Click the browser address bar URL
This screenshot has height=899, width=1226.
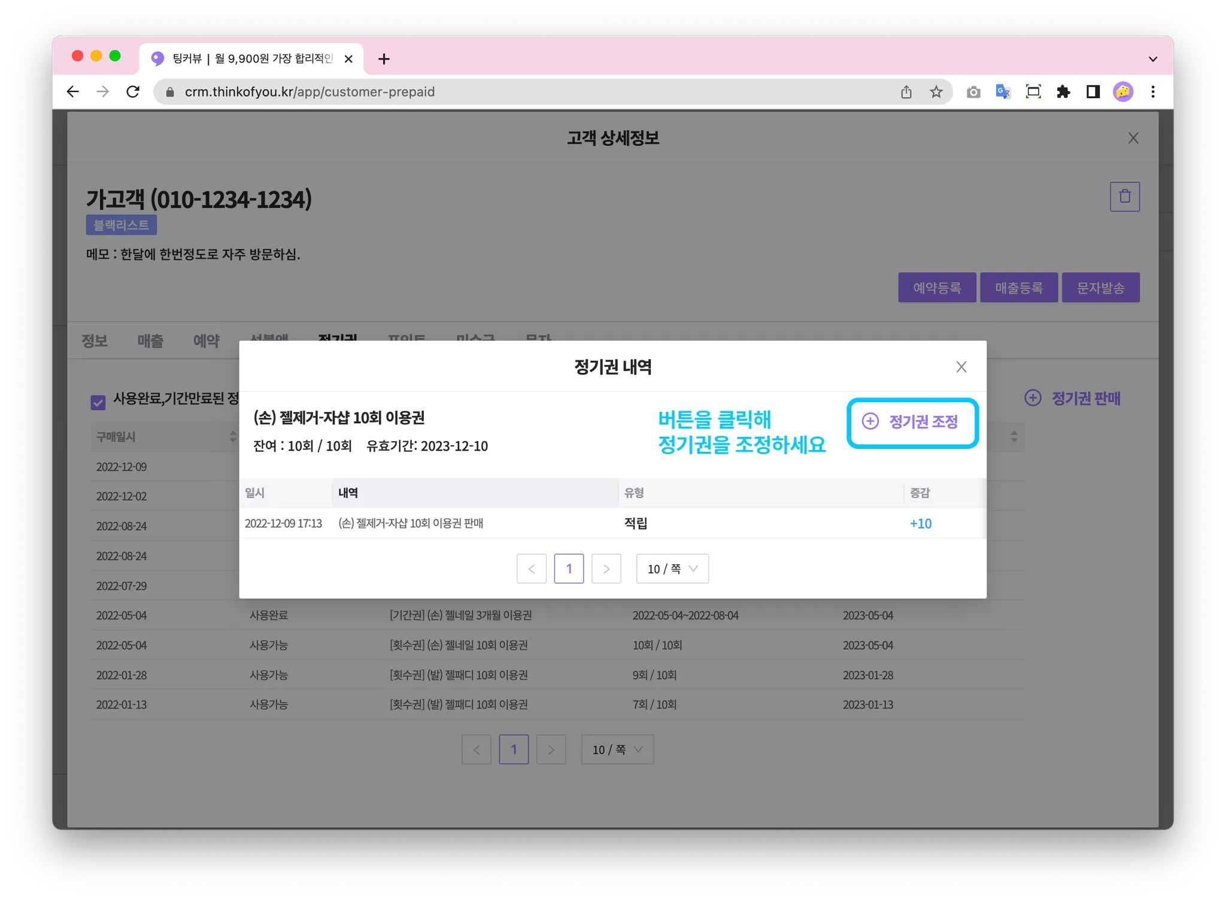click(309, 92)
